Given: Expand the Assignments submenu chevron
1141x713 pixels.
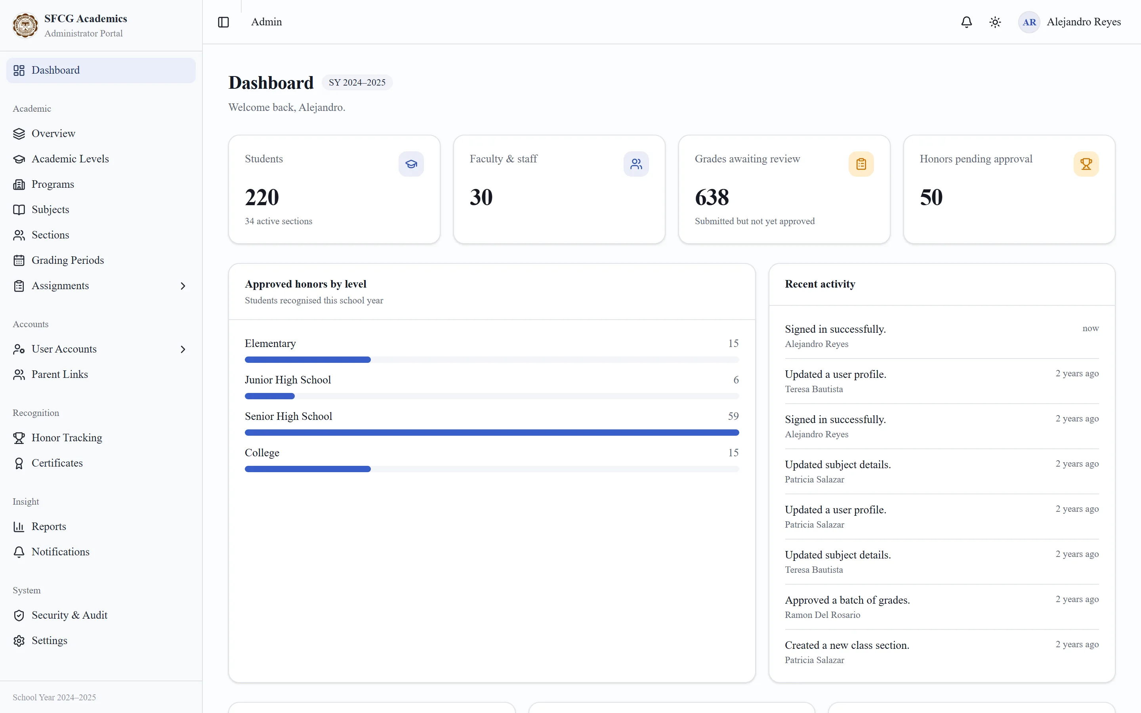Looking at the screenshot, I should pos(183,286).
